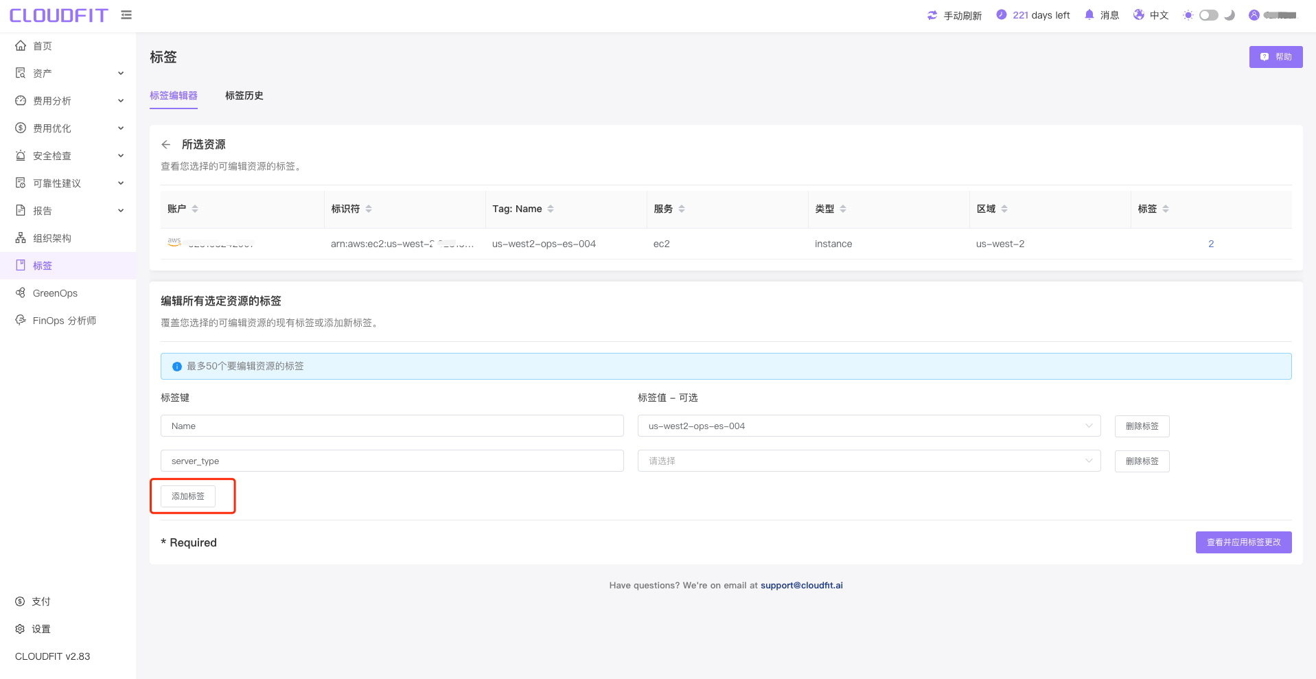Click the 标签 tag sidebar icon
This screenshot has width=1316, height=679.
coord(21,266)
